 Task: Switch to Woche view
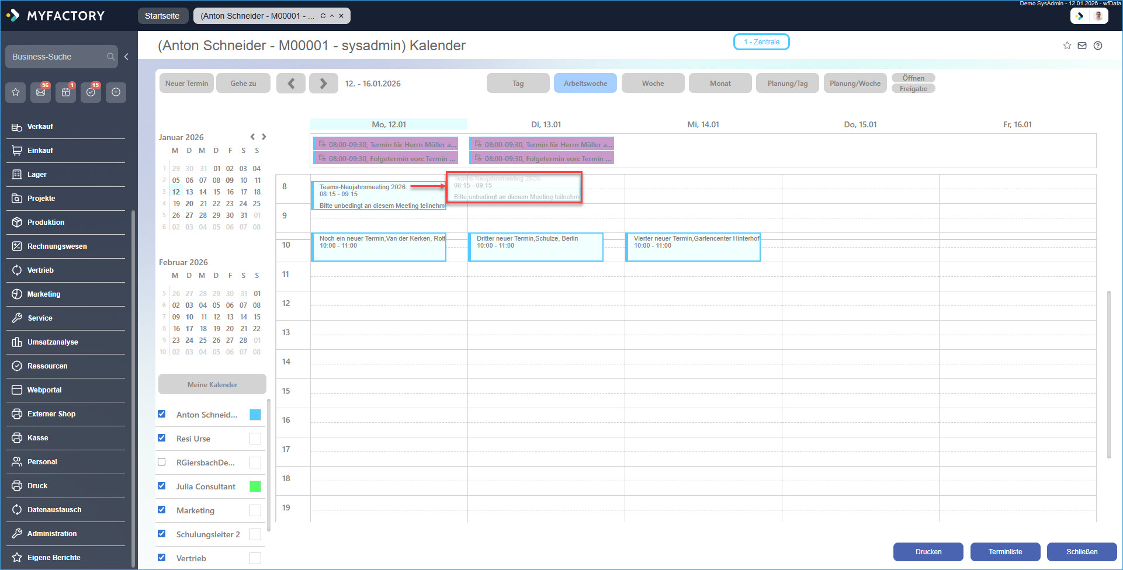653,84
